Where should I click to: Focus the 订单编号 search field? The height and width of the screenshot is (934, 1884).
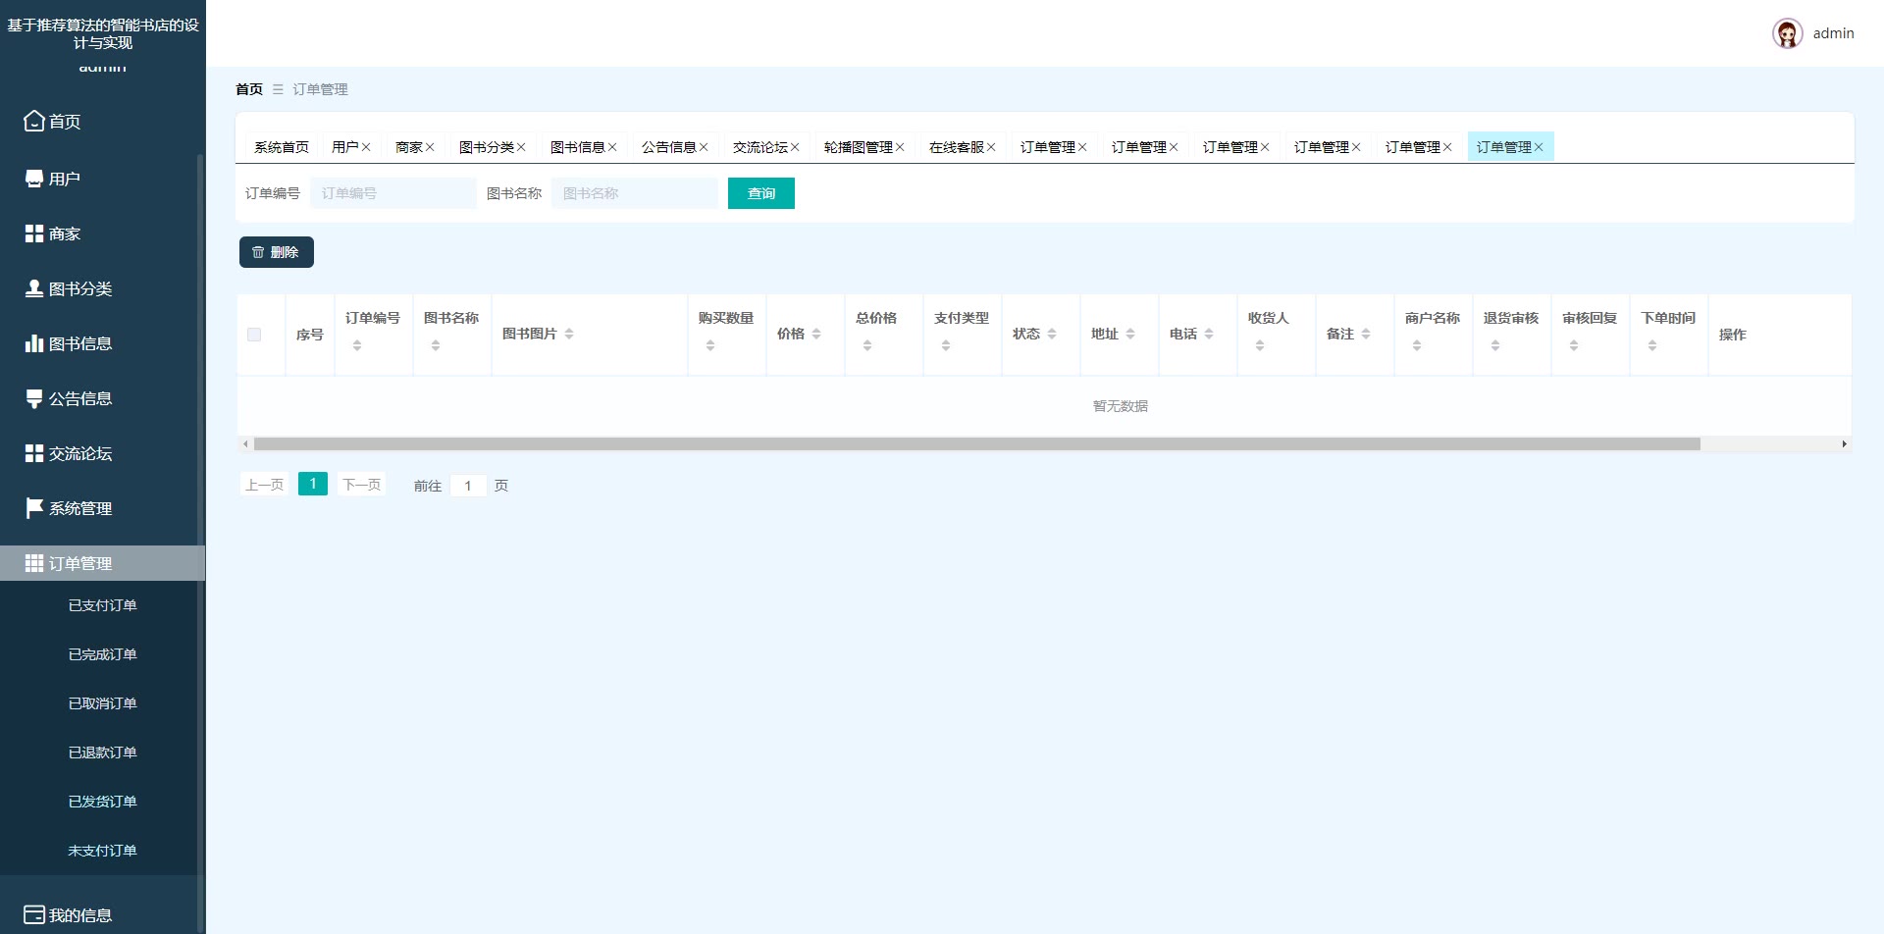tap(393, 193)
